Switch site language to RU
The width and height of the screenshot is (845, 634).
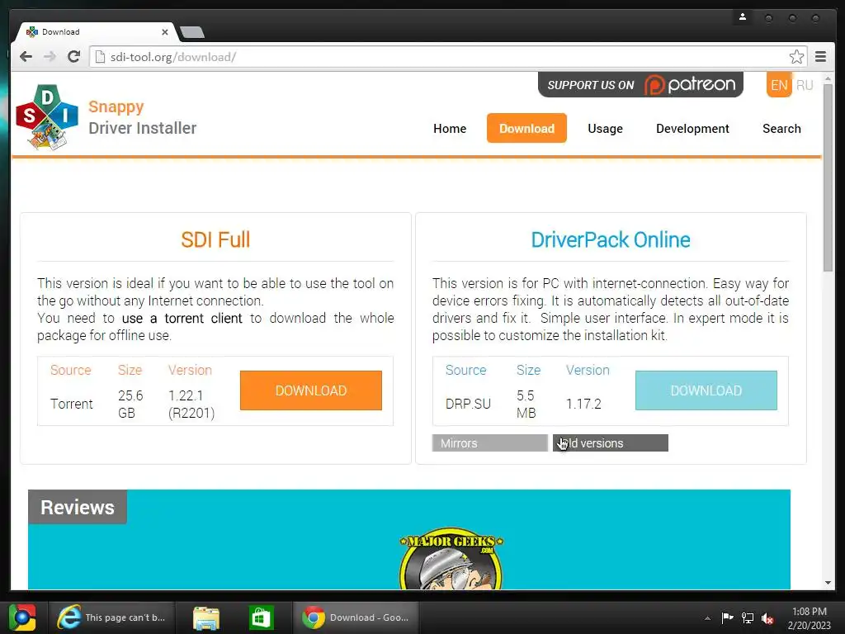pyautogui.click(x=804, y=85)
